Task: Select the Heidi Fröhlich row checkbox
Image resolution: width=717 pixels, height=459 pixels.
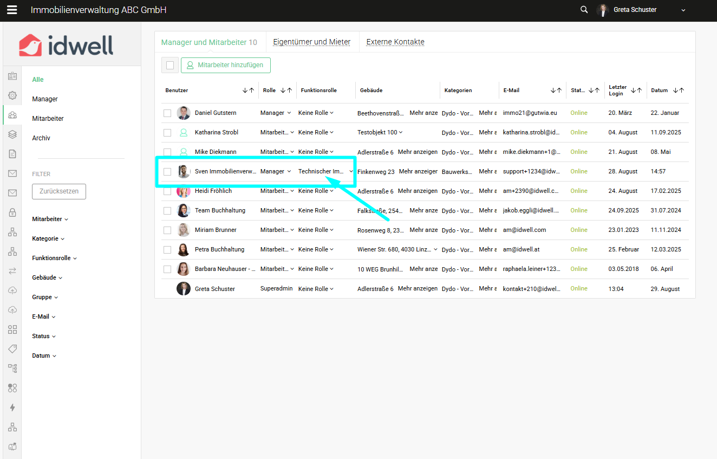Action: coord(167,191)
